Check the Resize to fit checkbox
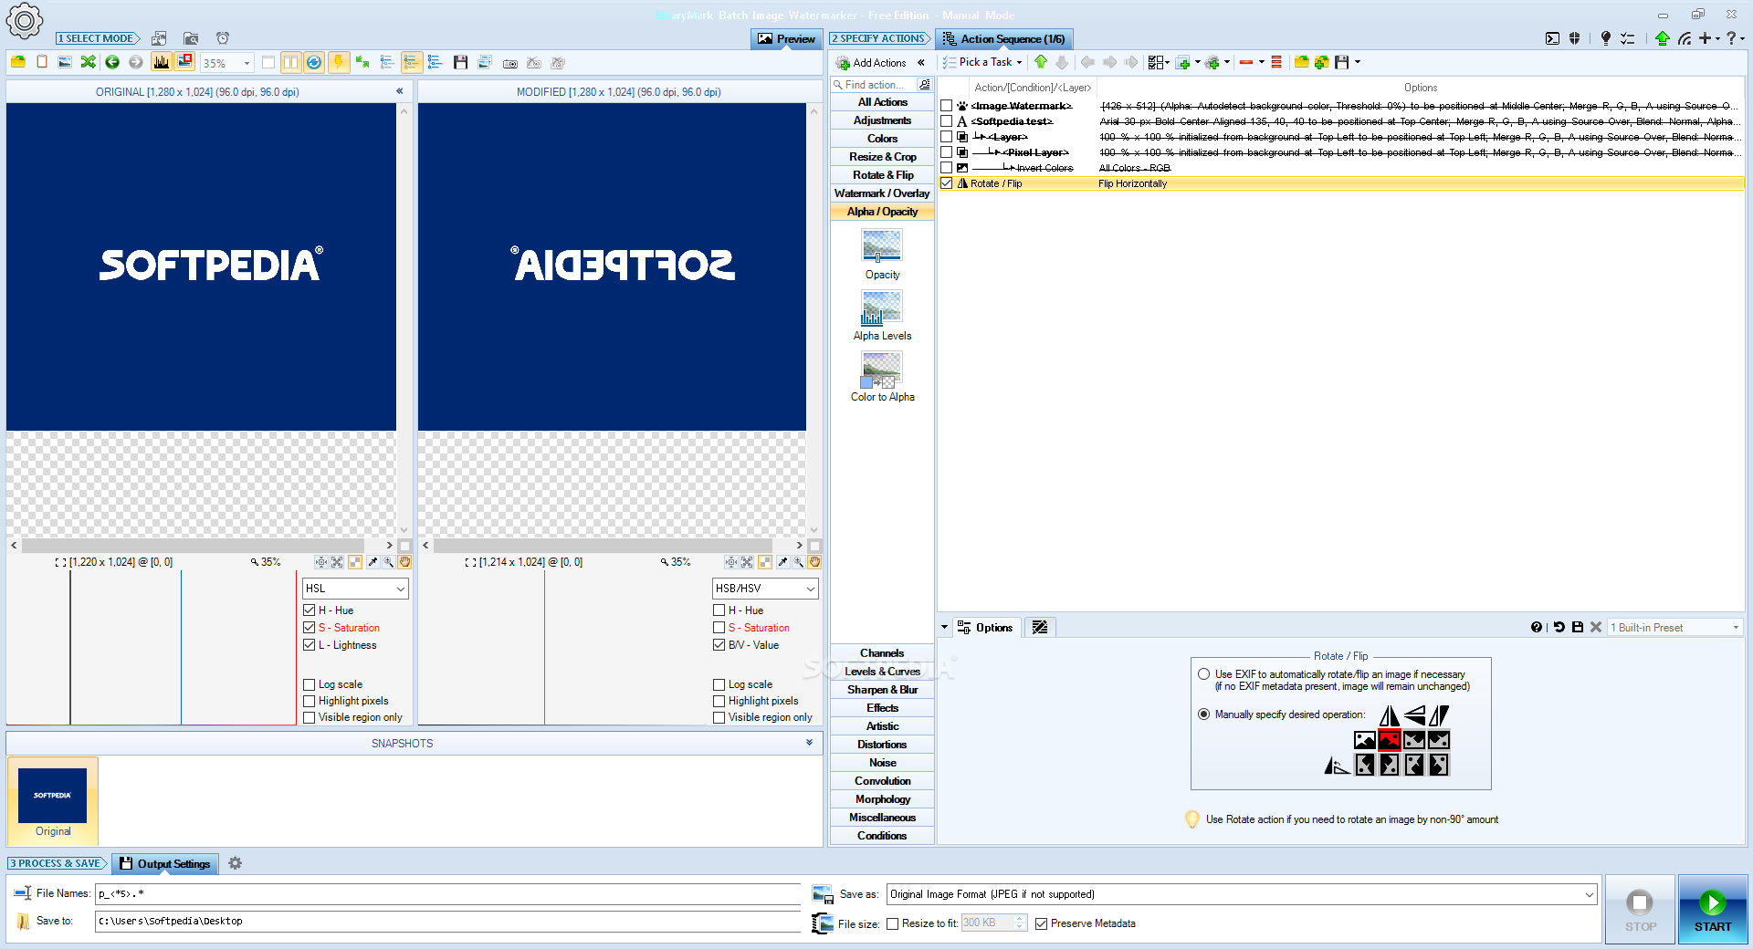Image resolution: width=1753 pixels, height=949 pixels. (x=892, y=923)
